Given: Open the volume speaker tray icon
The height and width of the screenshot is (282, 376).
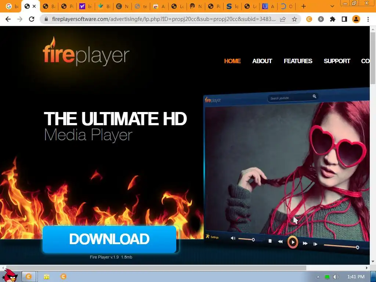Looking at the screenshot, I should pos(336,277).
